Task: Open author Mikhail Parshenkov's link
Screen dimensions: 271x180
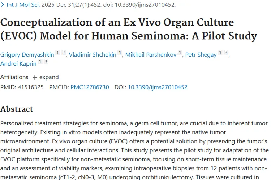Action: click(x=151, y=55)
